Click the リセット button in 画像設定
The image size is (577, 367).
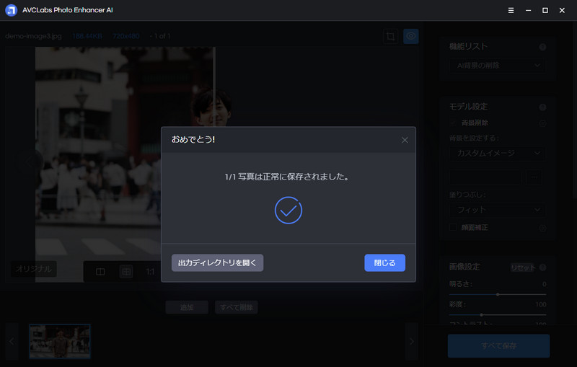(x=523, y=267)
